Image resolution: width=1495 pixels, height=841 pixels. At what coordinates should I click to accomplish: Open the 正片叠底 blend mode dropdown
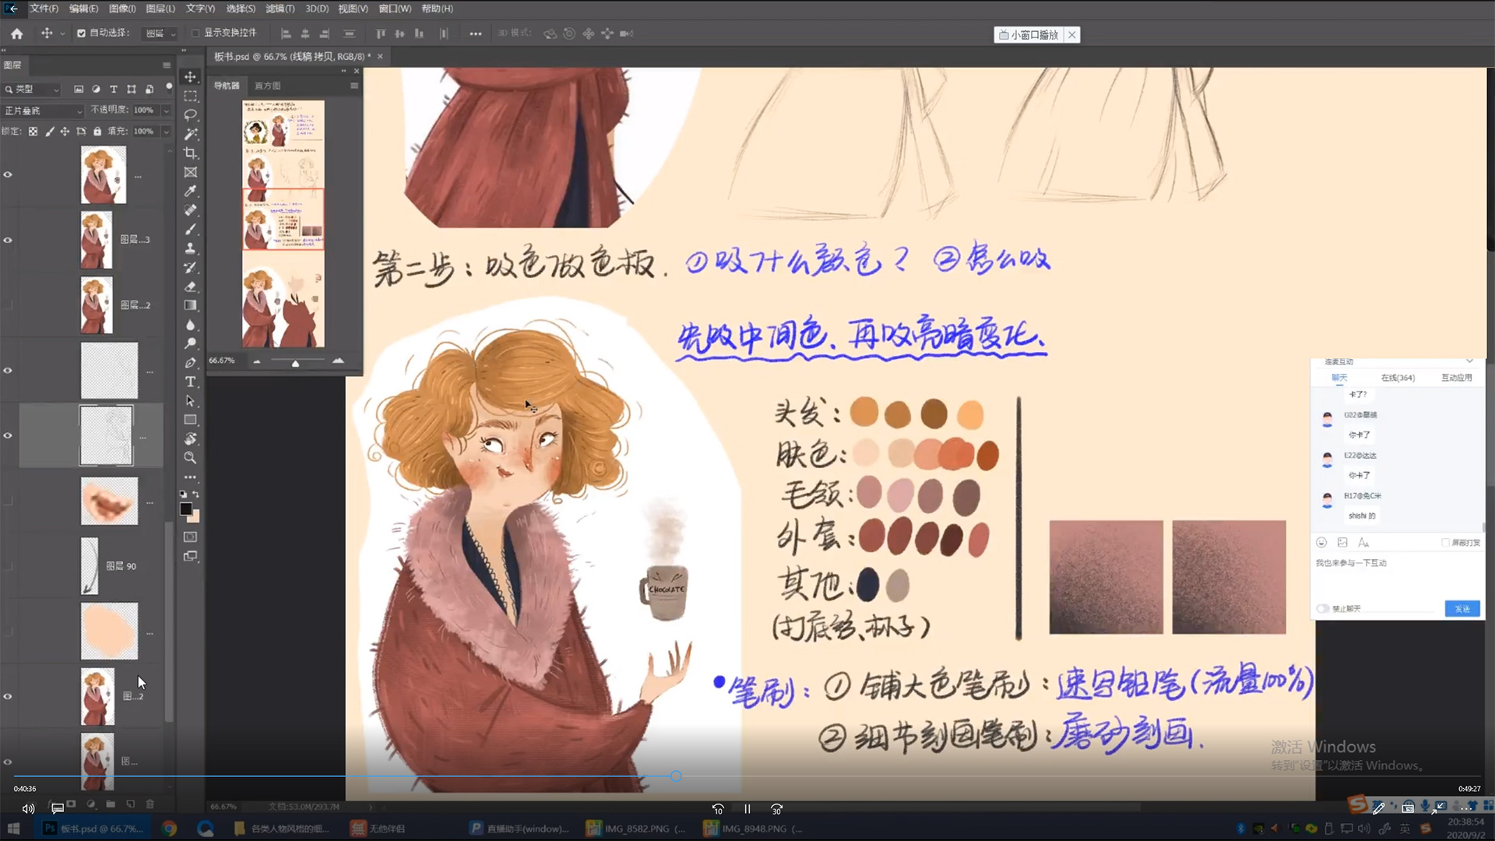[43, 111]
